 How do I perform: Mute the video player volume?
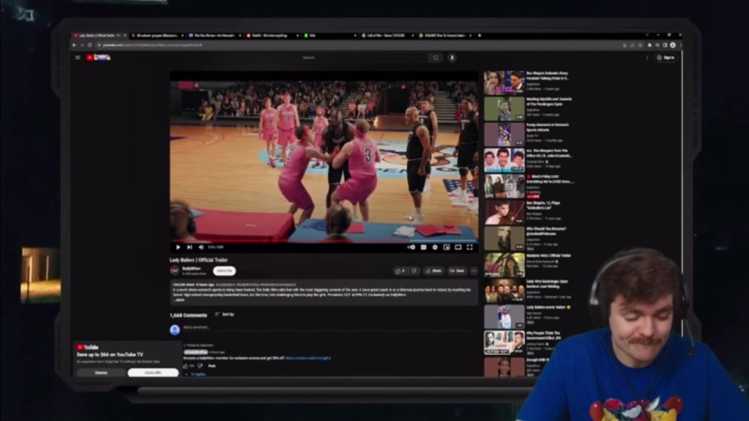201,247
